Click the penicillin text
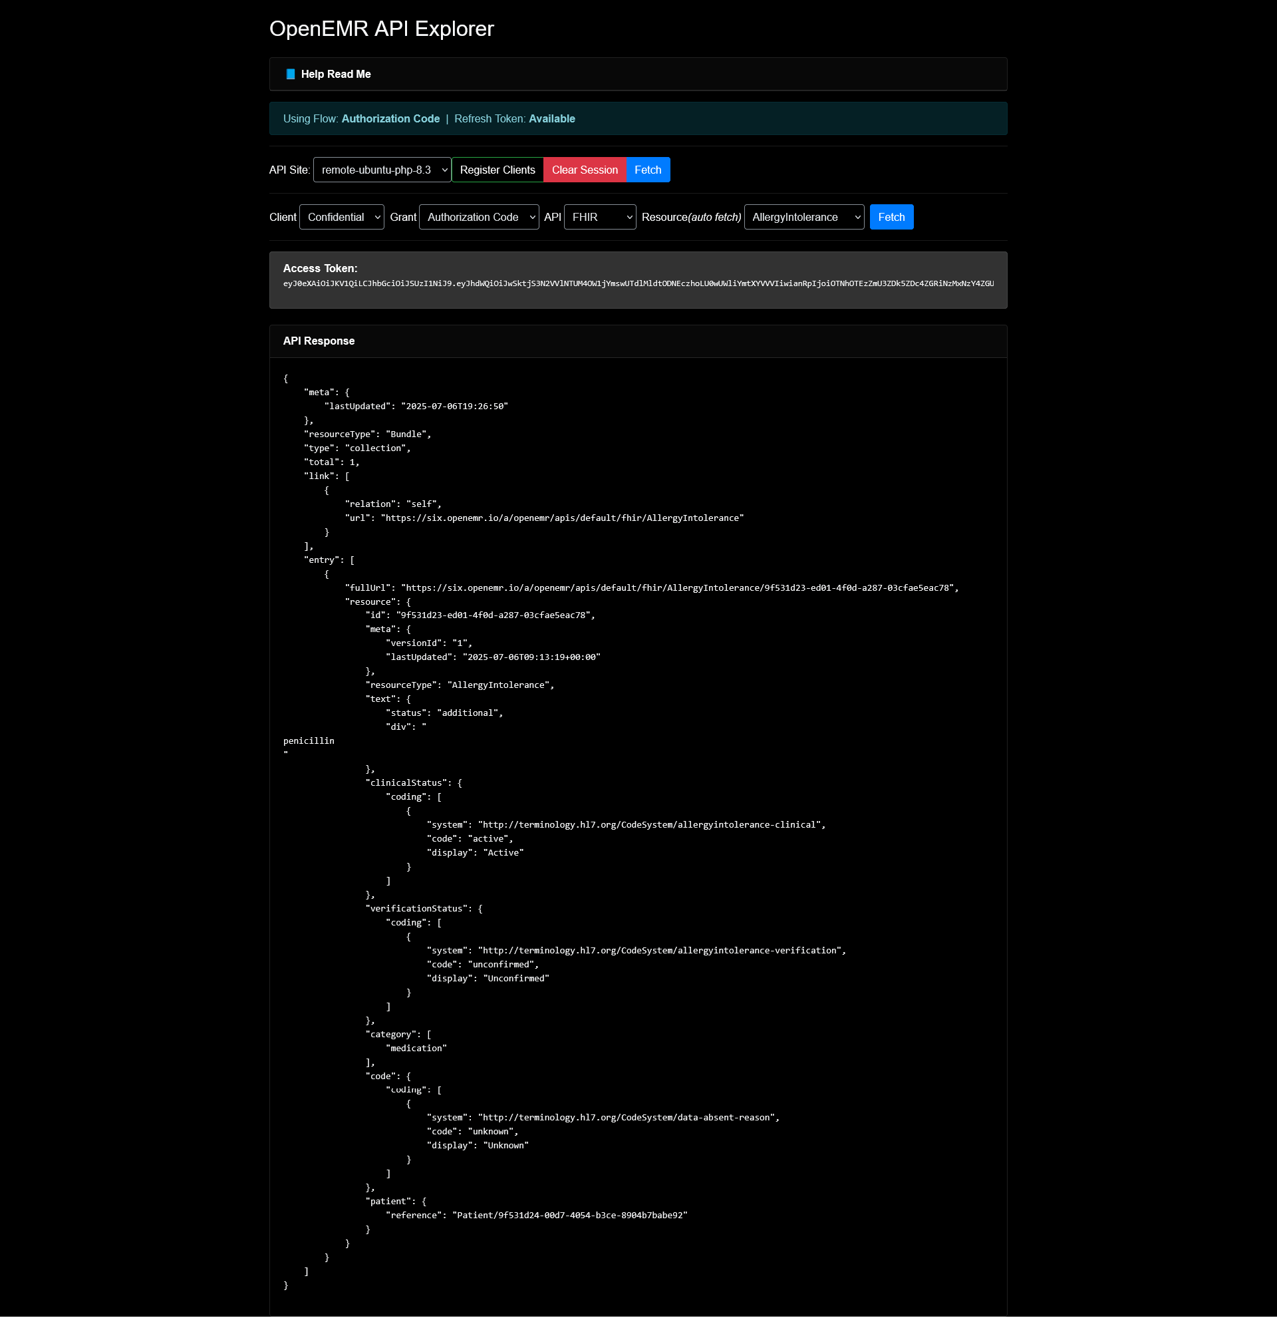Viewport: 1277px width, 1318px height. click(309, 741)
